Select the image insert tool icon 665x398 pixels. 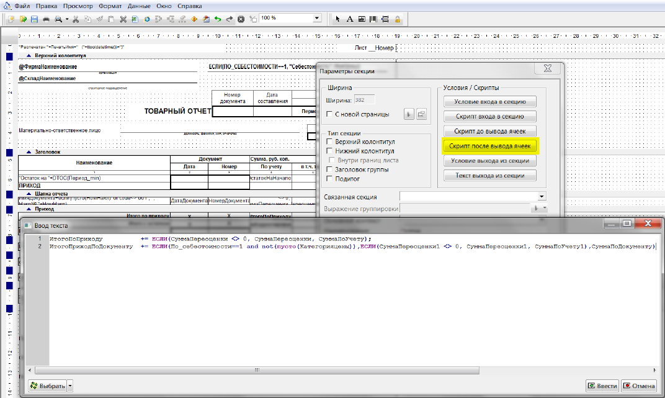click(361, 19)
